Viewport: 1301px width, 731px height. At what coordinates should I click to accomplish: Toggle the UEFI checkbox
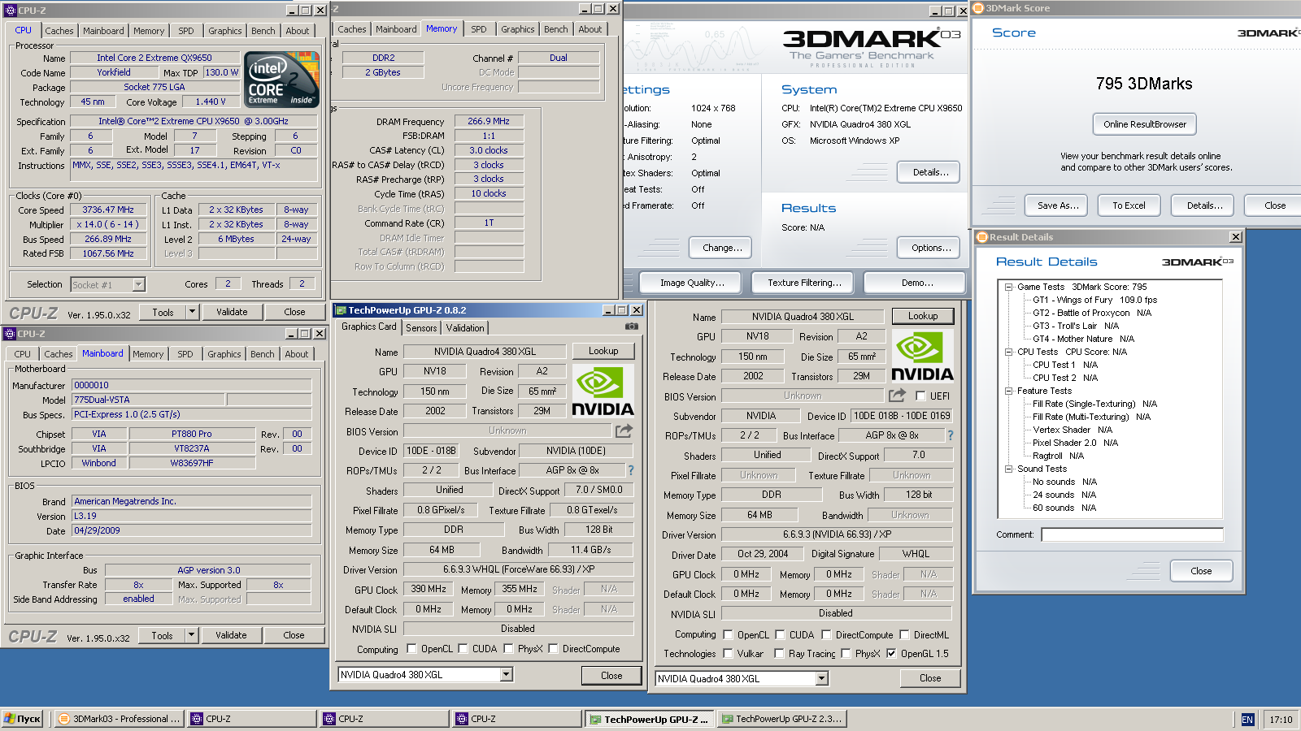click(x=920, y=396)
